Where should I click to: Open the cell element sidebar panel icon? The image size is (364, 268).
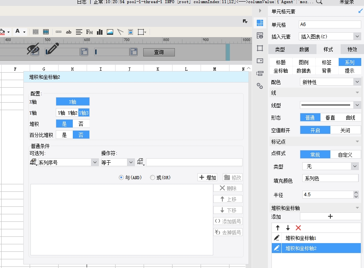click(260, 23)
